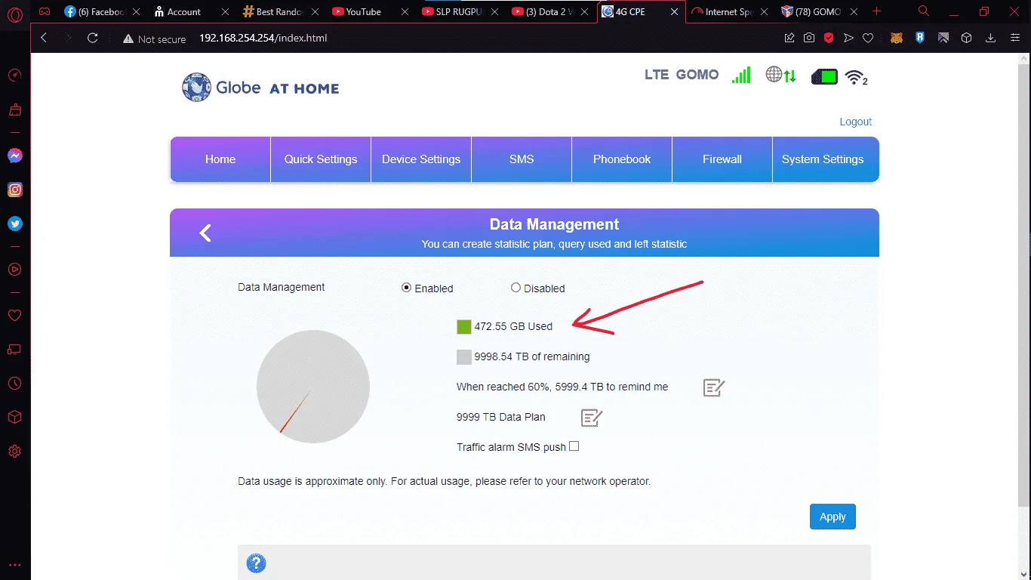Click the Not secure warning badge

154,39
